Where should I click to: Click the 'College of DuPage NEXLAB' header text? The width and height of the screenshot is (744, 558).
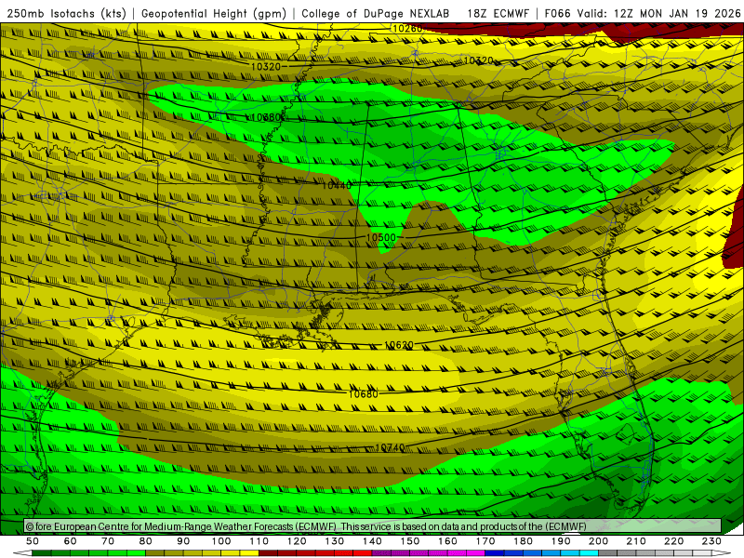[376, 13]
